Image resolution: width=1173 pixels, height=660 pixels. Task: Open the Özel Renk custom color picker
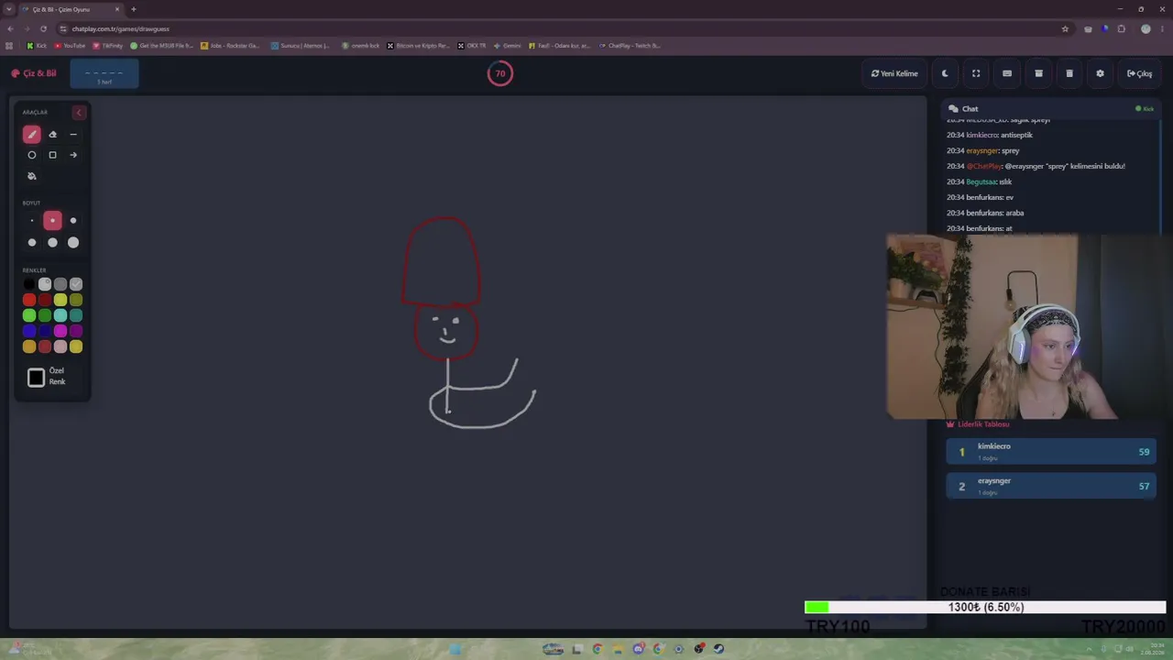pyautogui.click(x=37, y=378)
